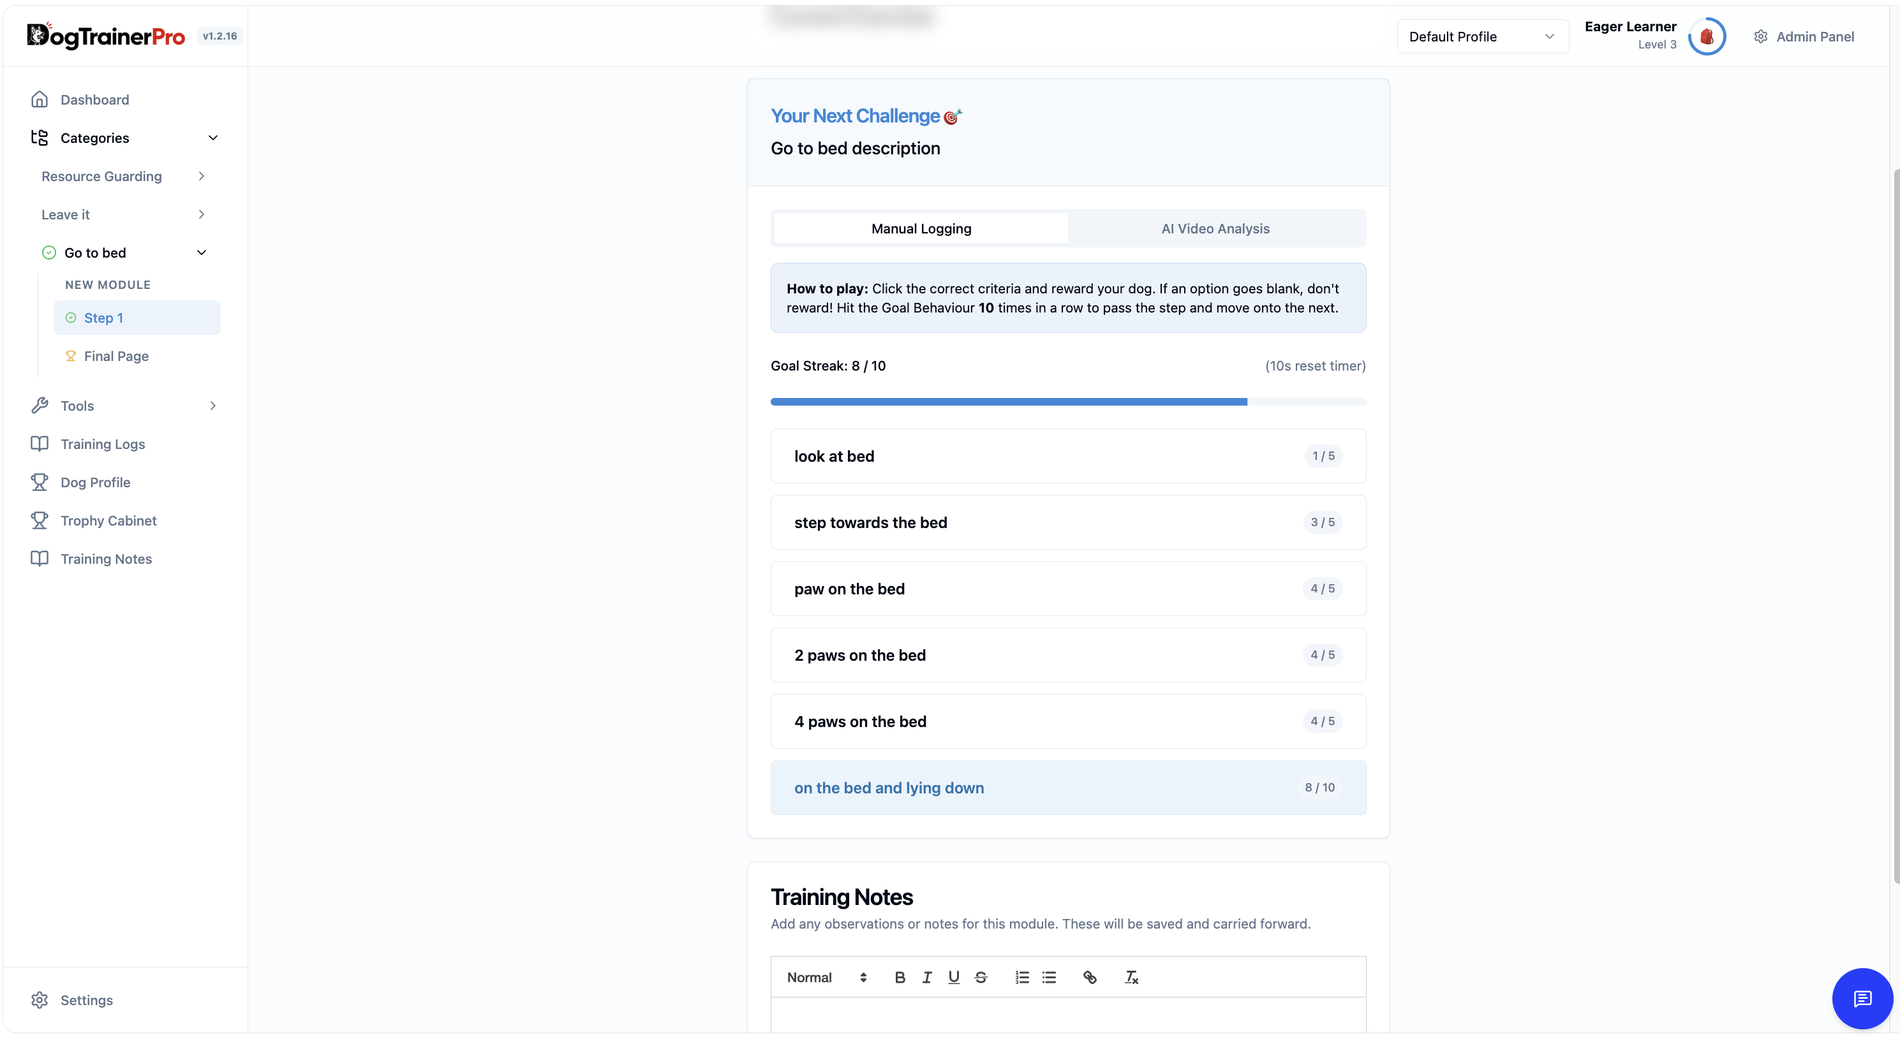The image size is (1900, 1037).
Task: Open Step 1 in the sidebar
Action: pyautogui.click(x=137, y=318)
